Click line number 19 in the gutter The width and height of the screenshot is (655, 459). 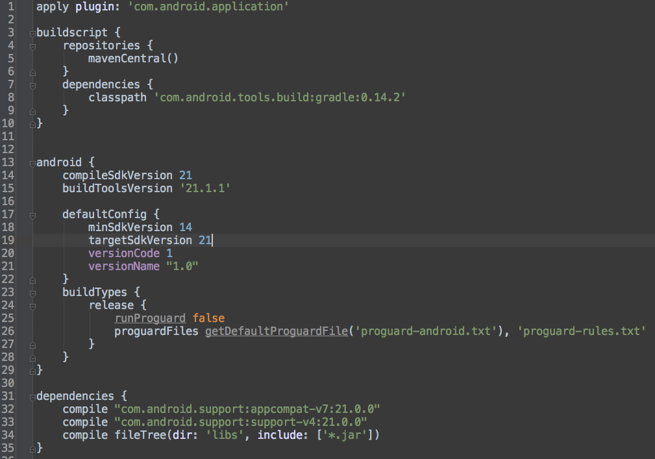click(8, 240)
